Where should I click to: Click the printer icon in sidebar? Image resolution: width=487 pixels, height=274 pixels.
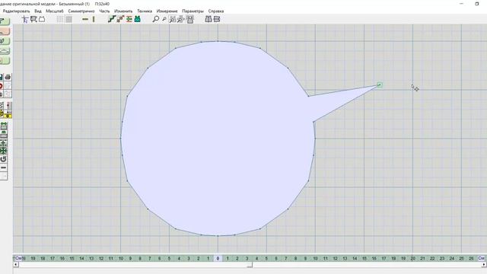(x=8, y=77)
